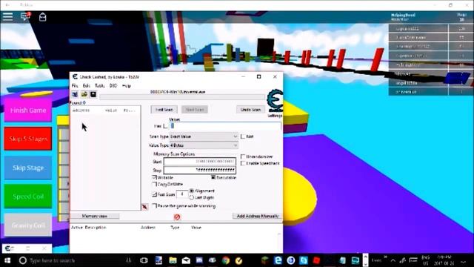The height and width of the screenshot is (267, 474).
Task: Click the yellow checkmark taskbar icon
Action: pyautogui.click(x=238, y=260)
